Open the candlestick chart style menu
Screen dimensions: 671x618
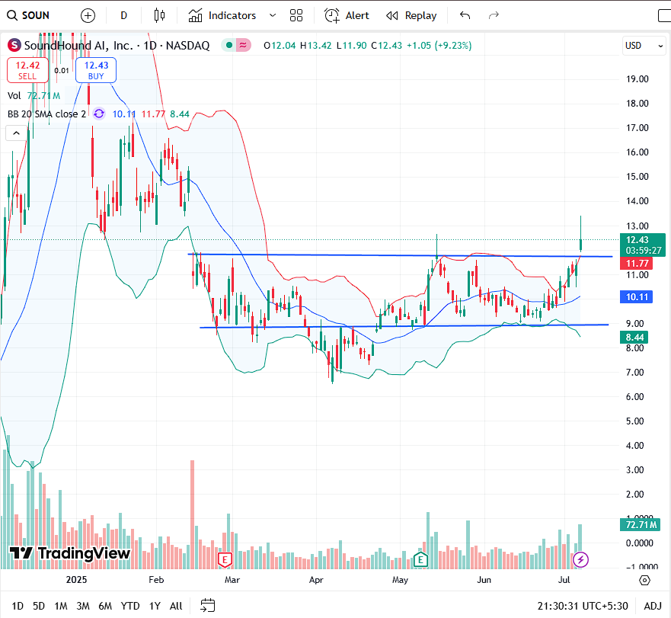point(159,15)
